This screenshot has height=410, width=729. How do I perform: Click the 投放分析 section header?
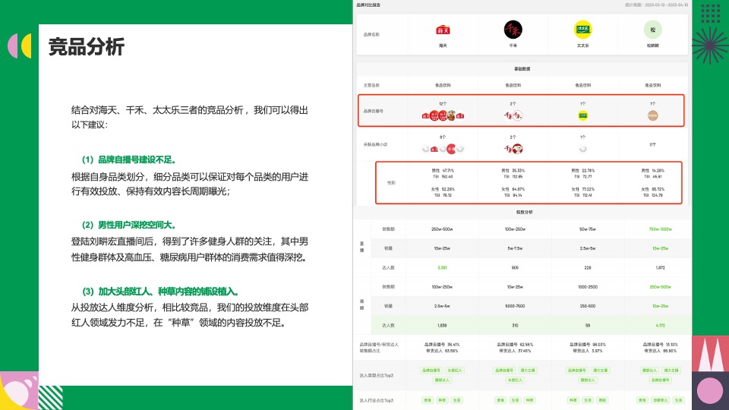click(x=524, y=212)
